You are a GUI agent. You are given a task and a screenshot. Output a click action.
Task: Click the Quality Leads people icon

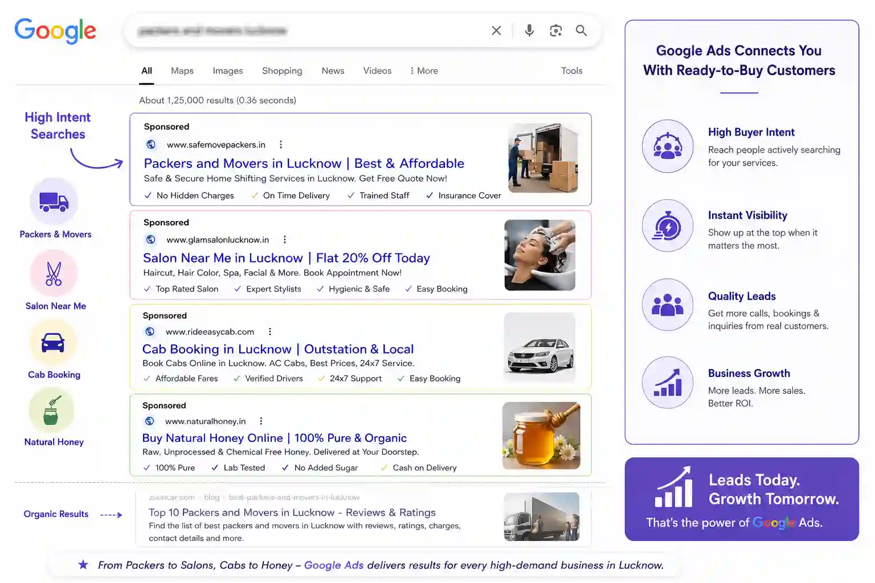point(668,305)
